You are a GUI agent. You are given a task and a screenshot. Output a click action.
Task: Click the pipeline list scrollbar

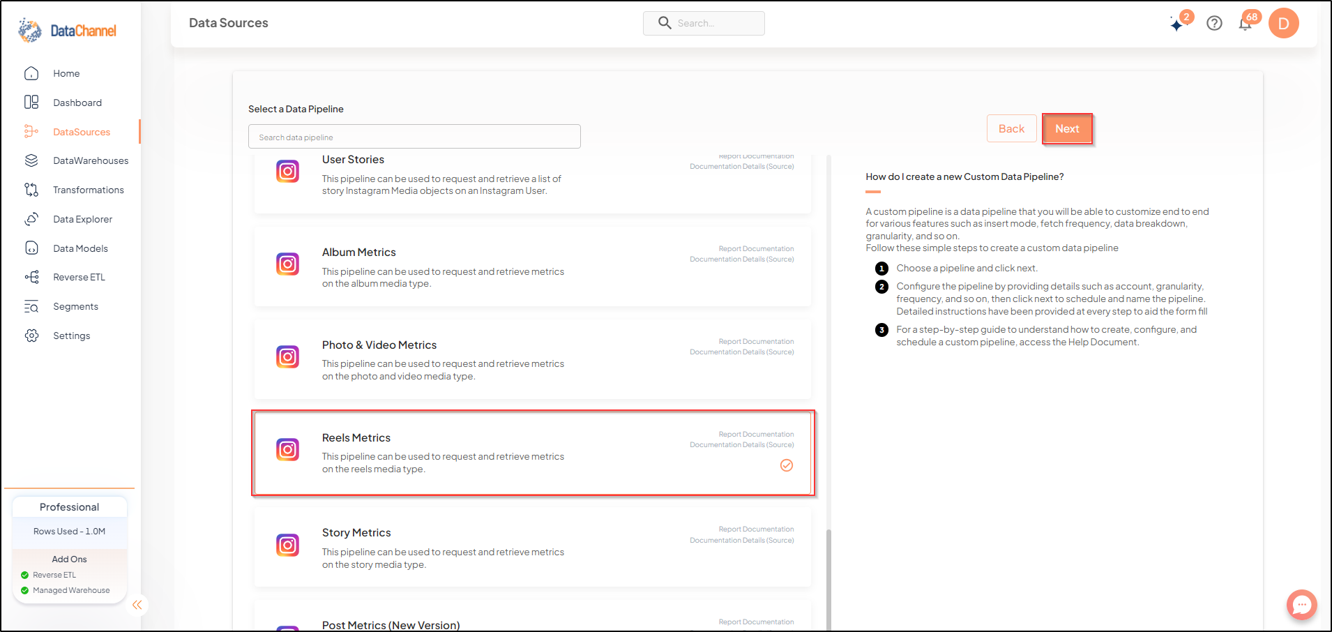click(x=828, y=579)
